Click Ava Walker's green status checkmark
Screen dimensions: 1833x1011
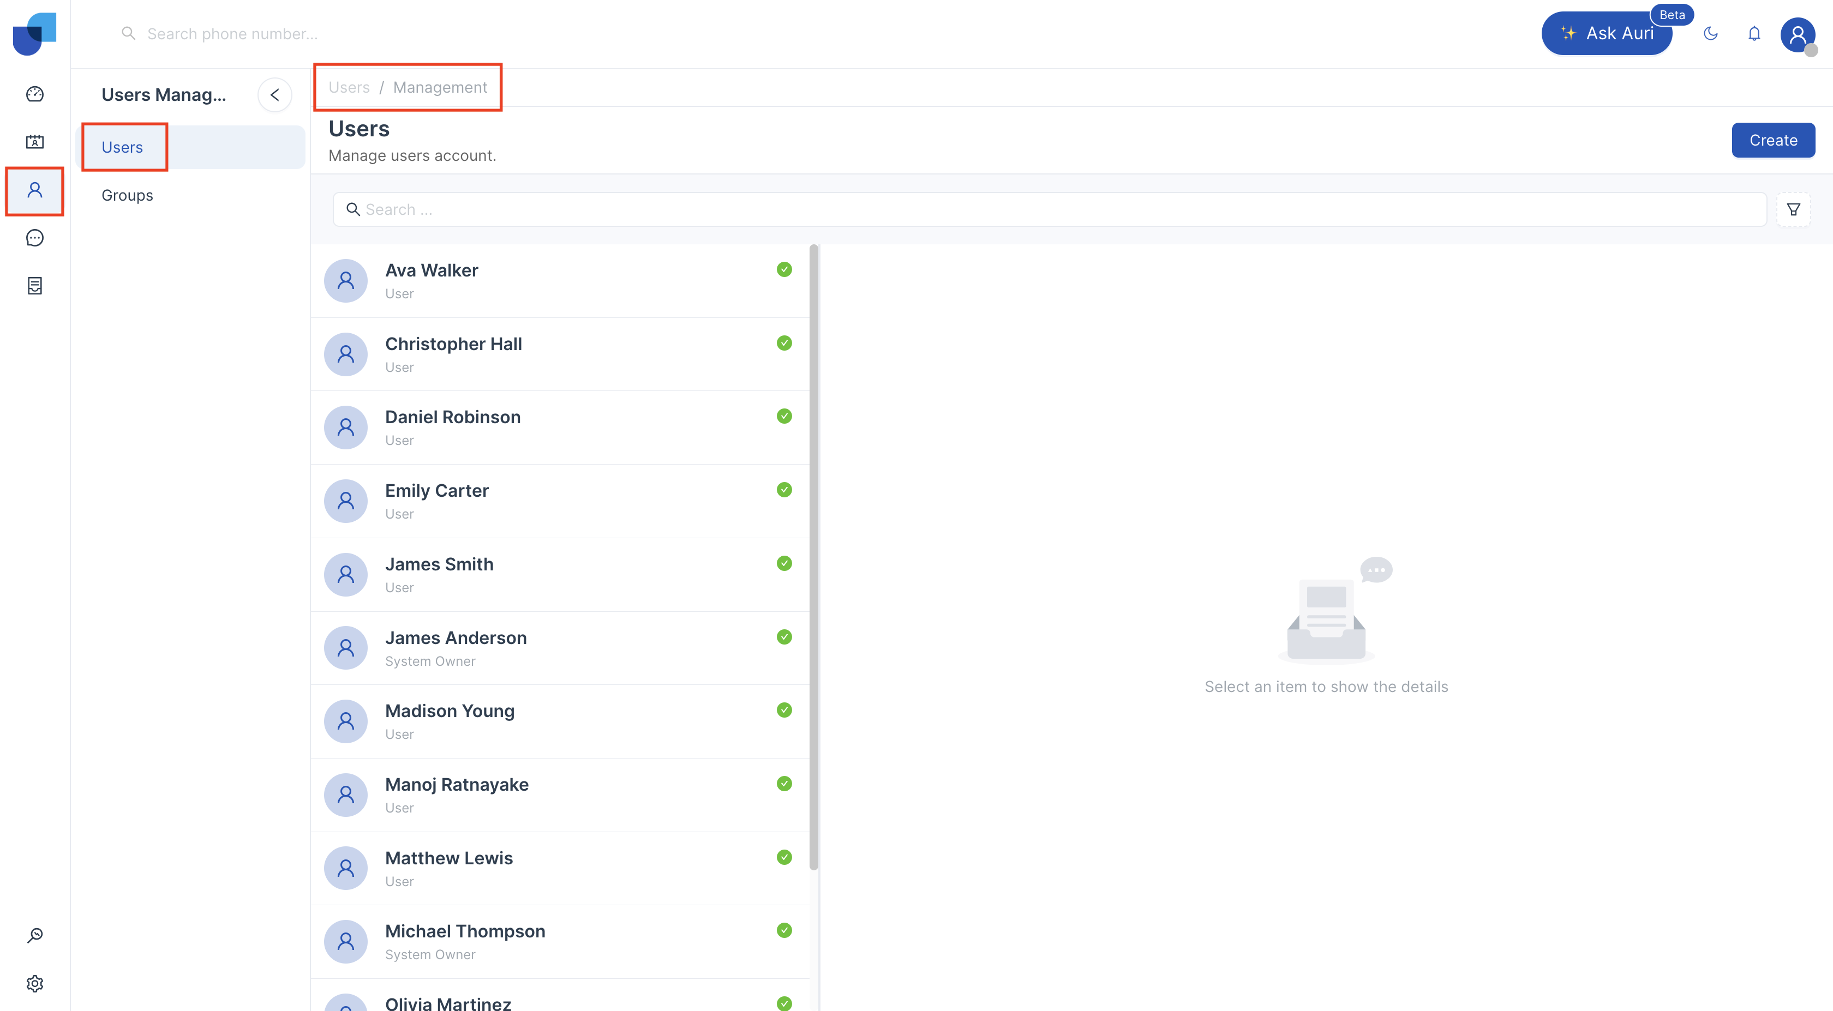784,269
